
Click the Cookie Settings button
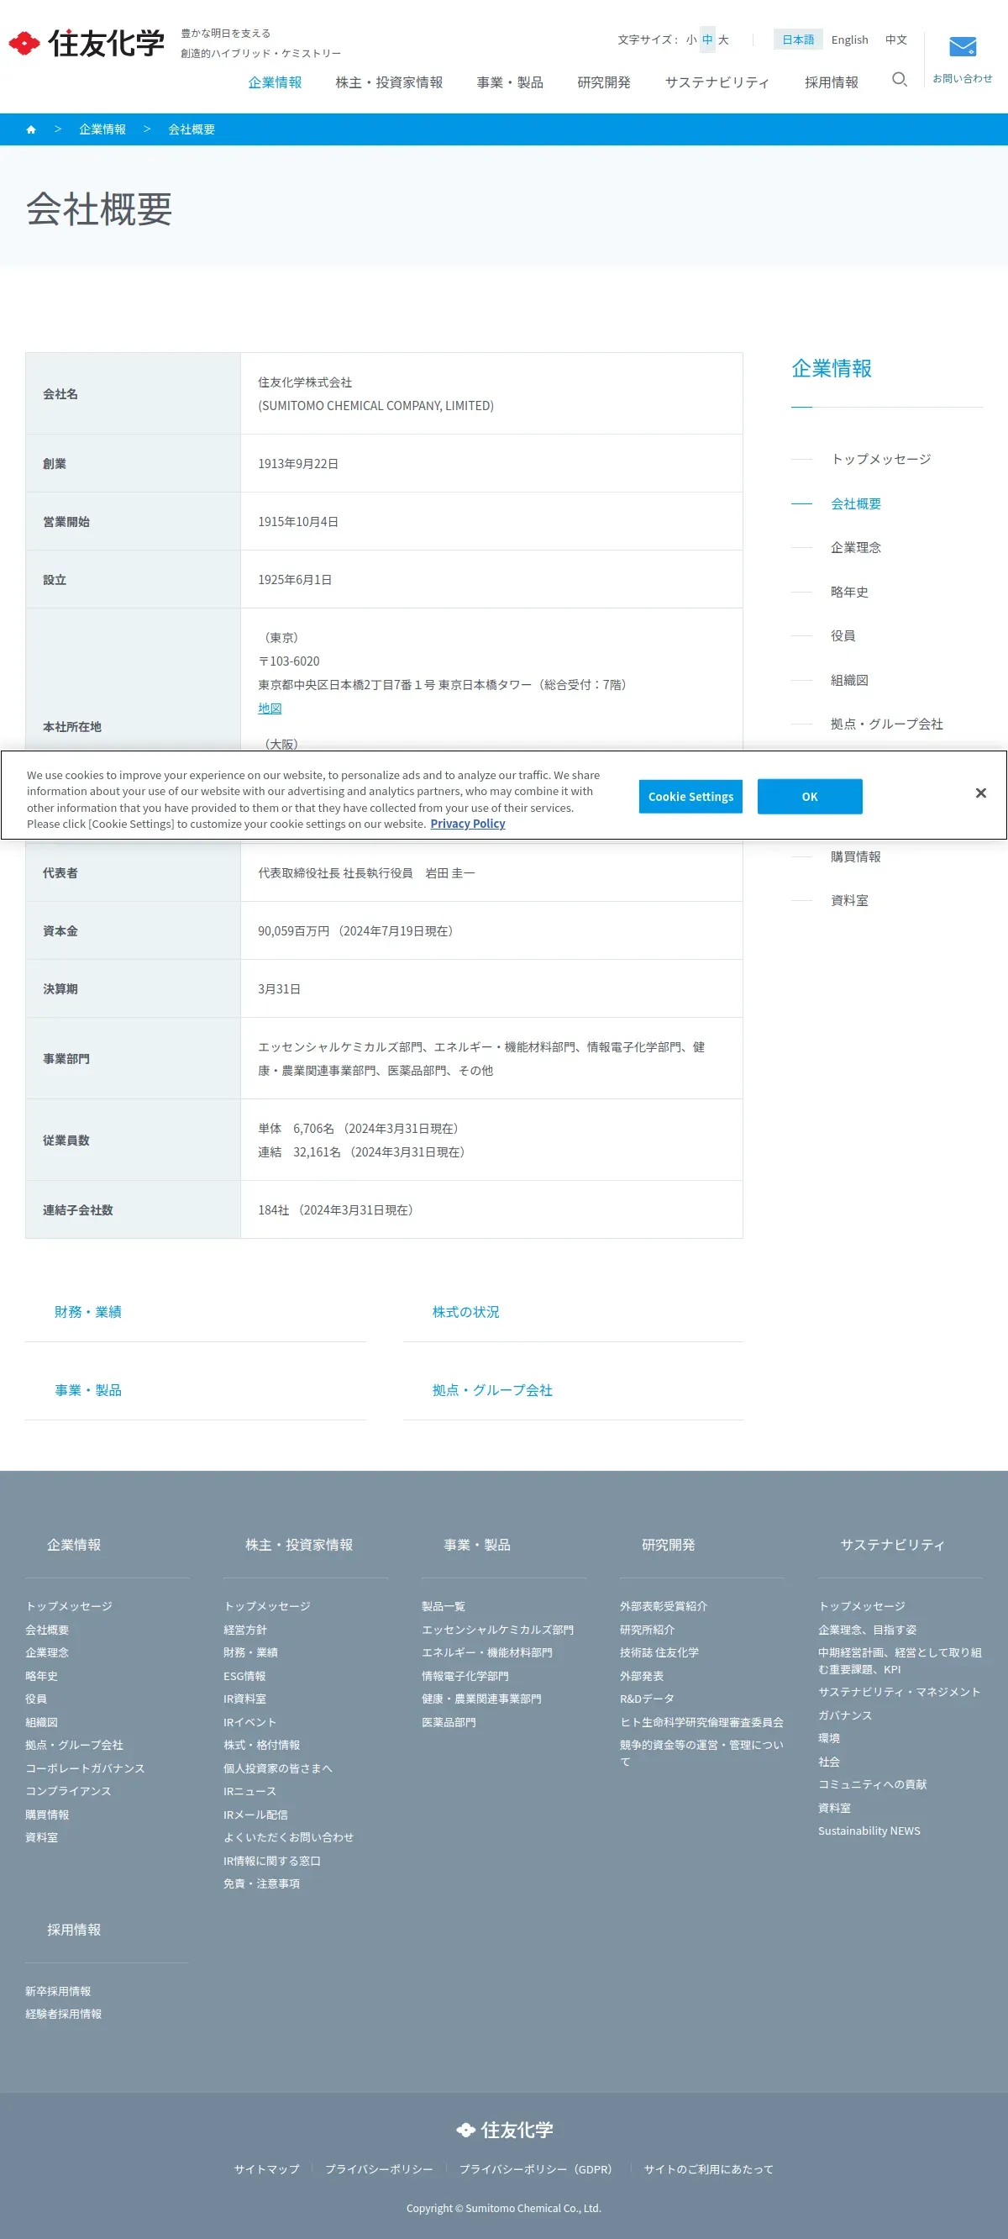(690, 797)
